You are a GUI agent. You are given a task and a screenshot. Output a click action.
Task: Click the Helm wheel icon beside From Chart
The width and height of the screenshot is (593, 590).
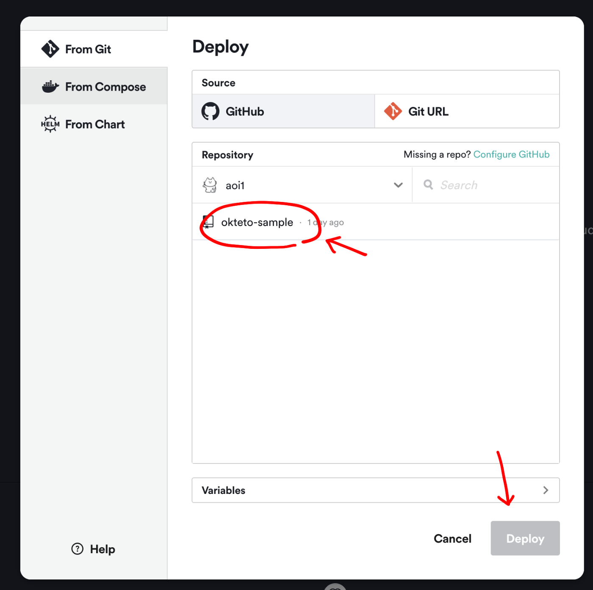[50, 124]
